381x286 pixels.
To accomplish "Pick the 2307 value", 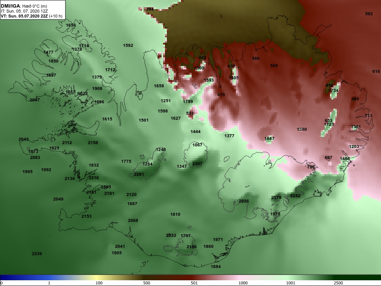I will tap(197, 164).
